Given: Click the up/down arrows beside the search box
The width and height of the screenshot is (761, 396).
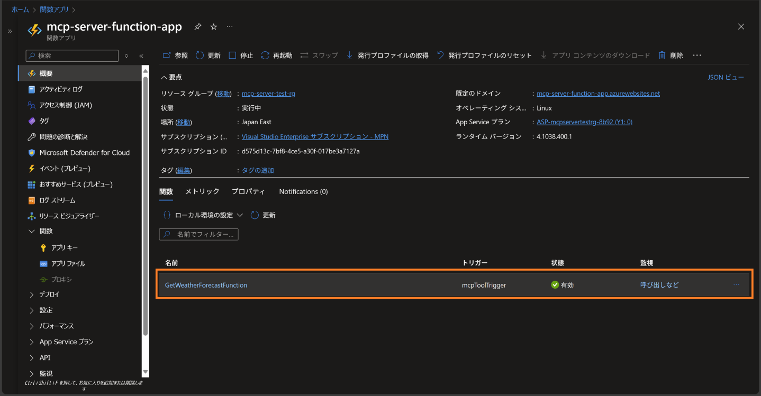Looking at the screenshot, I should click(126, 56).
